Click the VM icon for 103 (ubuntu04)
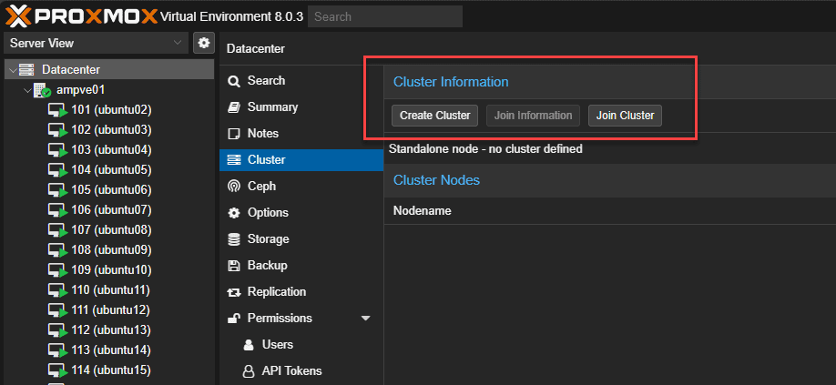The height and width of the screenshot is (385, 836). (x=57, y=151)
